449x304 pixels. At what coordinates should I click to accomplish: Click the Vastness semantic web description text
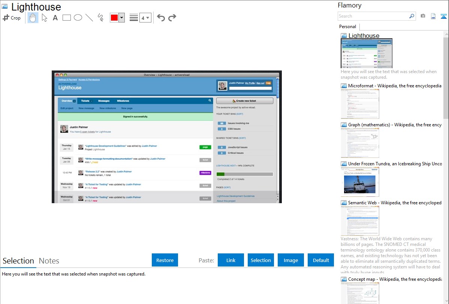pos(391,255)
